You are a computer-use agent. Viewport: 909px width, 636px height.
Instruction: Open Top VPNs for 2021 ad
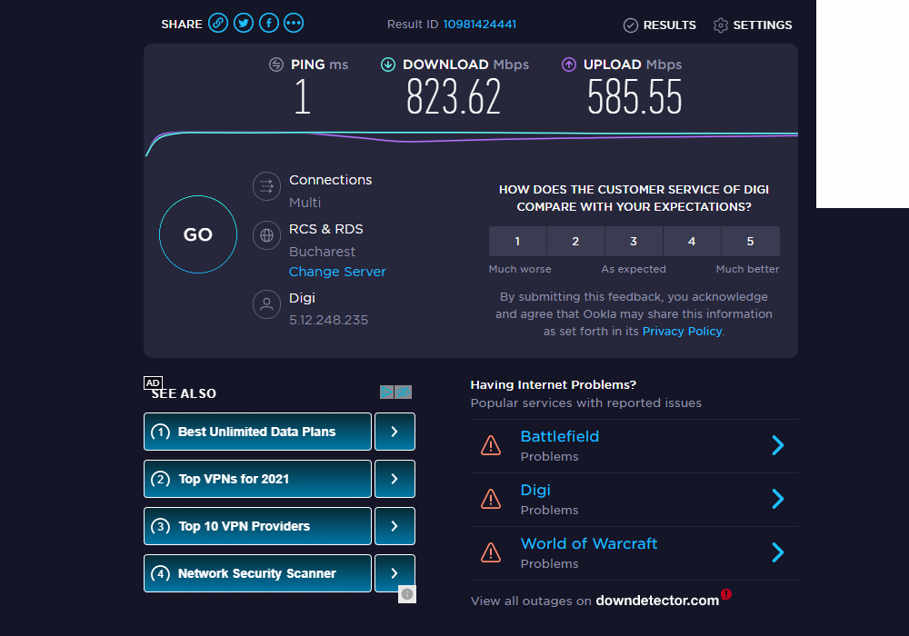click(257, 479)
